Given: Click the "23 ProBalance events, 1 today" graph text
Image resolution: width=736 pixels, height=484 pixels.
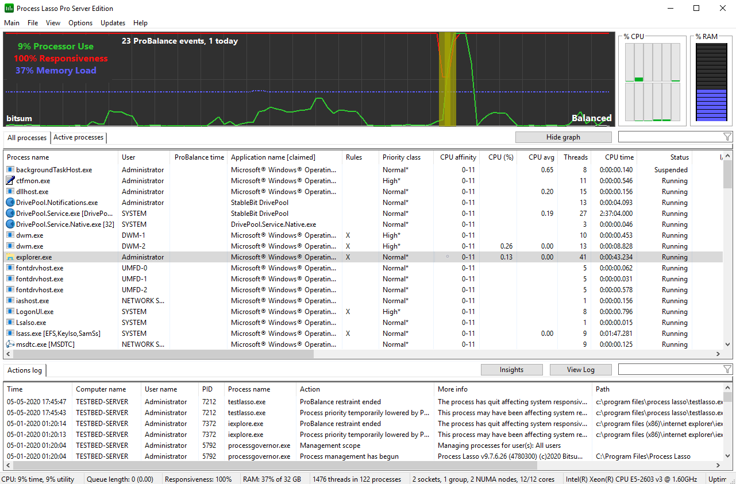Looking at the screenshot, I should 180,41.
